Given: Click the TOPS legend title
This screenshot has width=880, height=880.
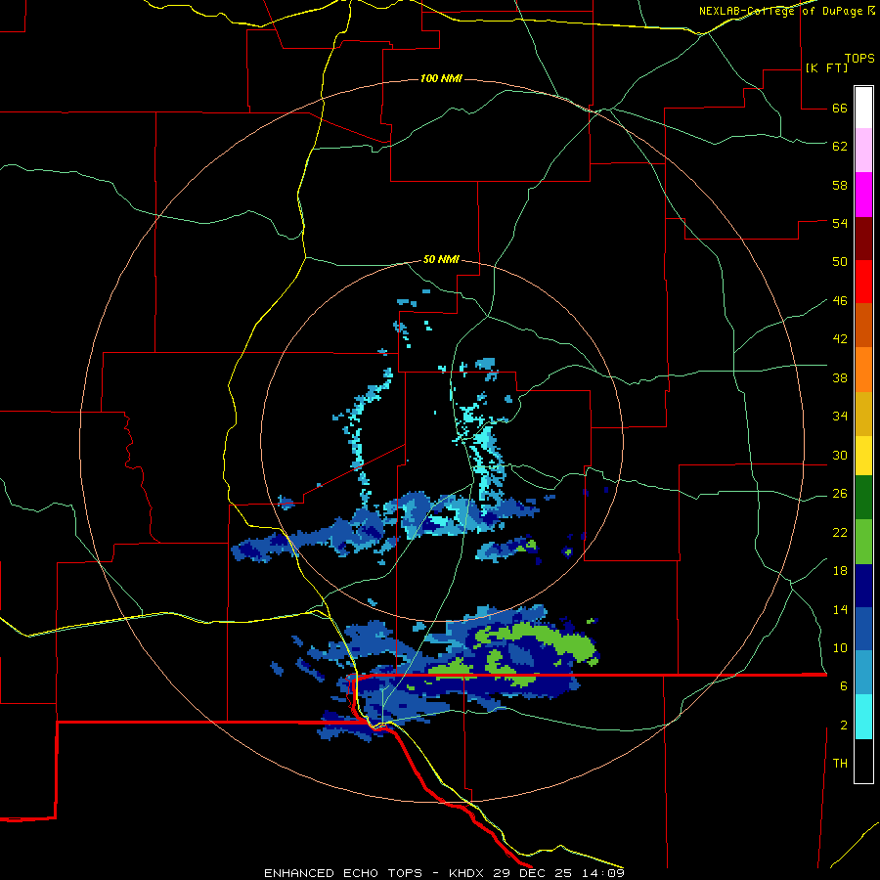Looking at the screenshot, I should point(859,58).
